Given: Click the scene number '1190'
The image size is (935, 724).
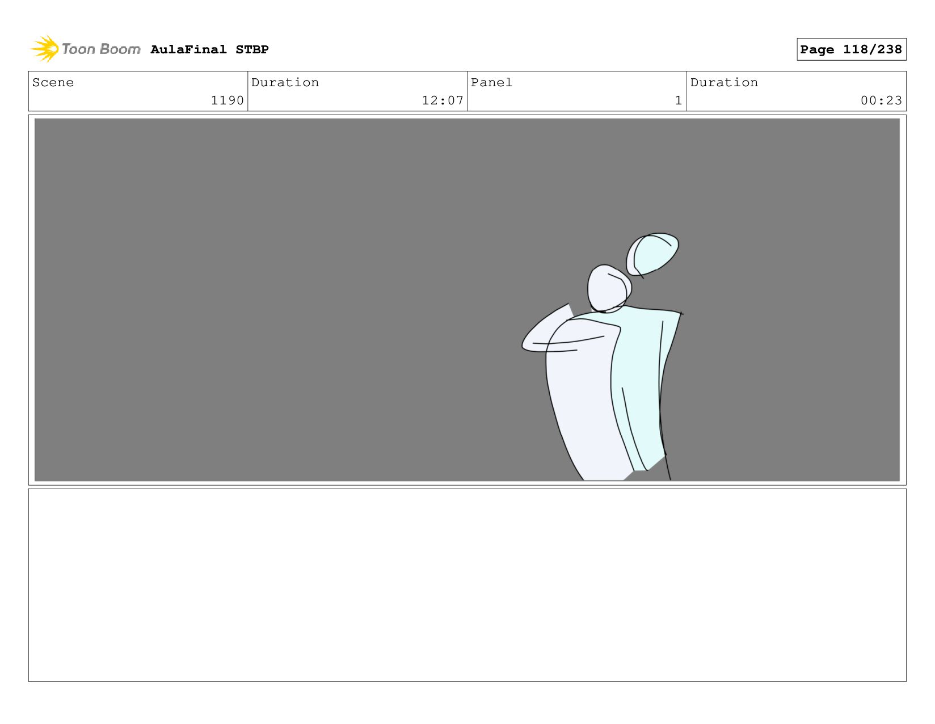Looking at the screenshot, I should tap(227, 100).
